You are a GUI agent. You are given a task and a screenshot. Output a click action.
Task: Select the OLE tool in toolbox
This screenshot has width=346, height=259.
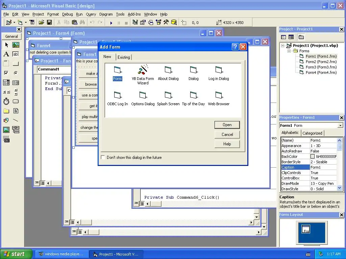6,139
